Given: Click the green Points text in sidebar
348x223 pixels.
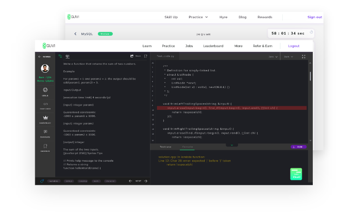Looking at the screenshot, I should point(45,81).
